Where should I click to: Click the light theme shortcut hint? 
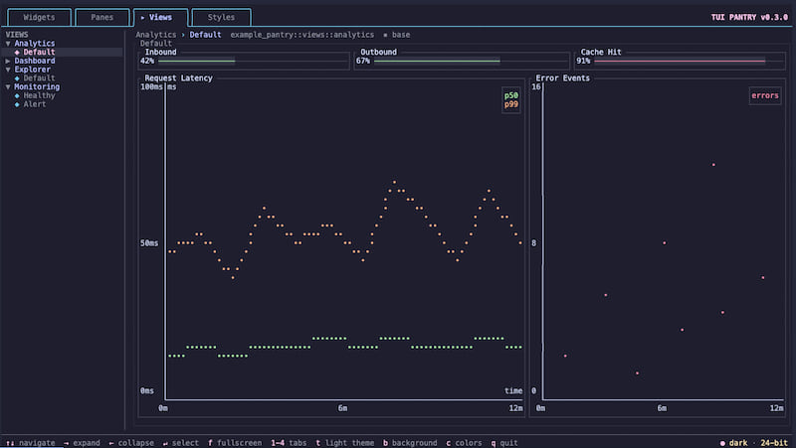point(344,443)
